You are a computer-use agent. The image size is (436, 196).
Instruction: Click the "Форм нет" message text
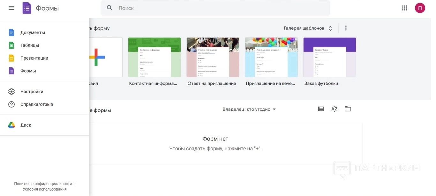pos(215,139)
